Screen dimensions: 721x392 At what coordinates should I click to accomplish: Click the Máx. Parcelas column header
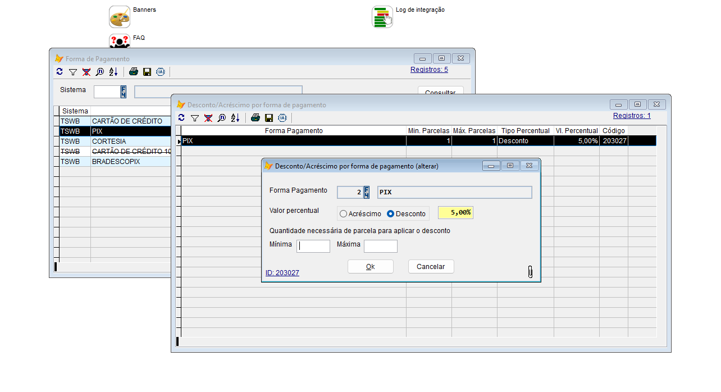tap(474, 131)
